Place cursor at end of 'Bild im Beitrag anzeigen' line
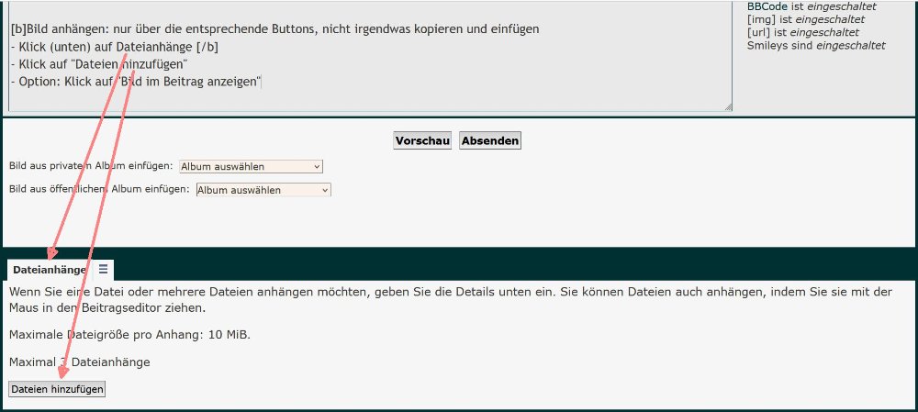Screen dimensions: 918x412 pyautogui.click(x=263, y=82)
